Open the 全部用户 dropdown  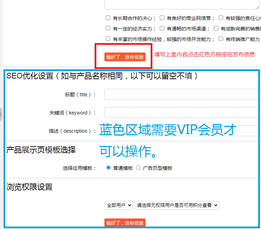pos(118,205)
